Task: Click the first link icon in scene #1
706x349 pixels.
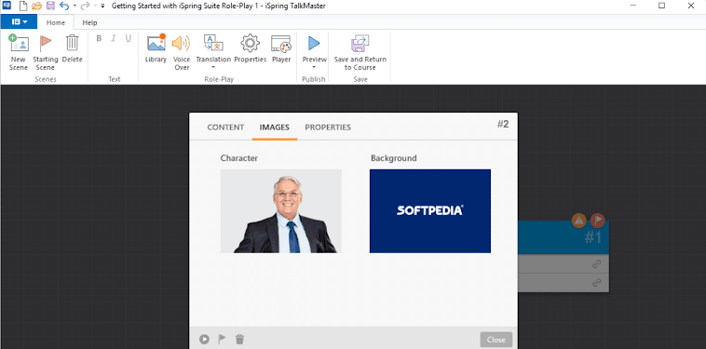Action: pos(597,264)
